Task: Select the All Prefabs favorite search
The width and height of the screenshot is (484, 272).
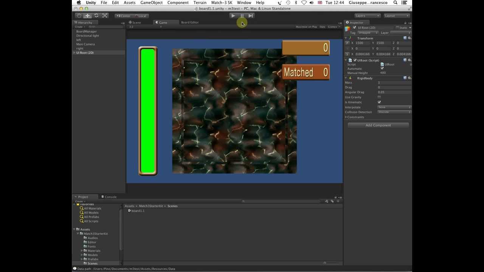Action: click(91, 217)
